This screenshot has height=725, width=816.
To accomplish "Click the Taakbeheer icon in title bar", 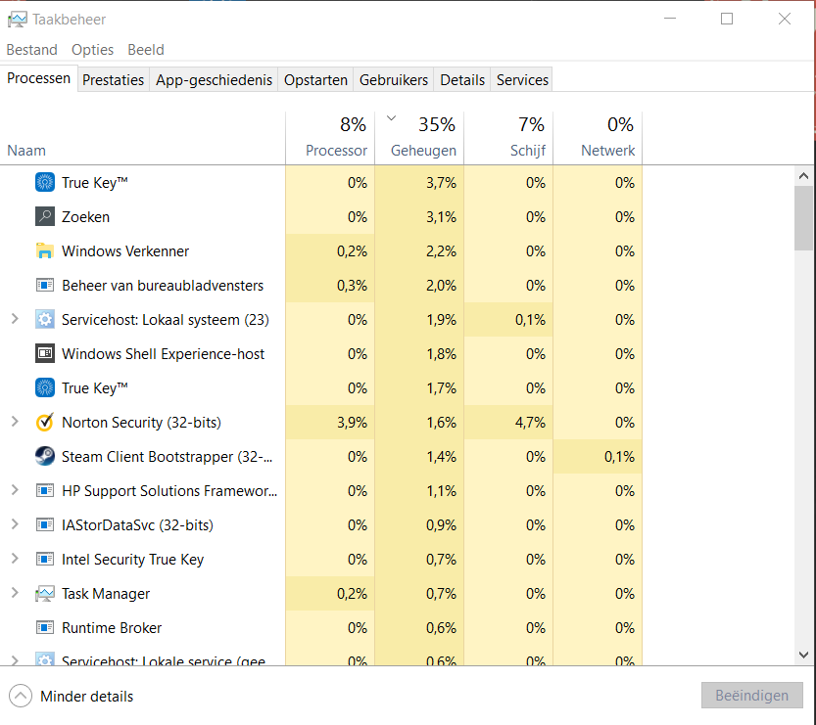I will tap(17, 20).
